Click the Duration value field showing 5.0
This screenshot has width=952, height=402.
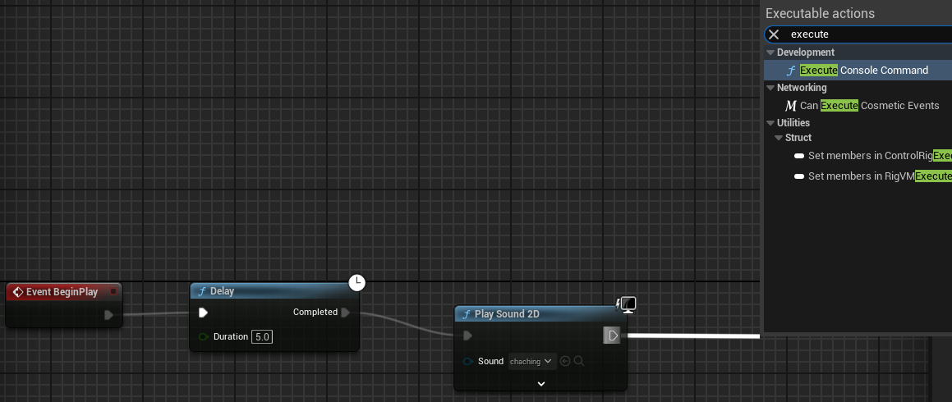click(261, 337)
